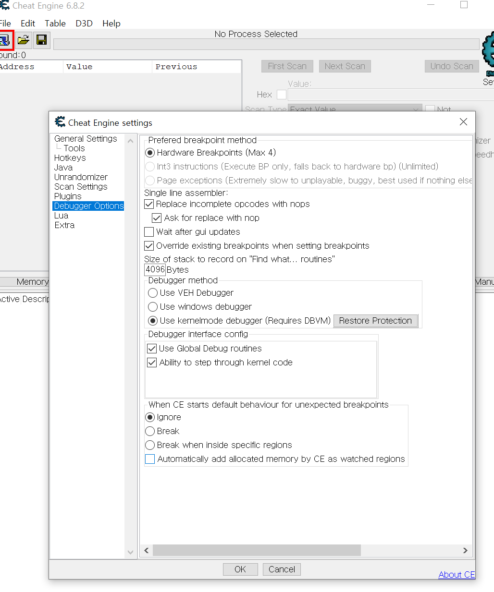Screen dimensions: 494x592
Task: Open the About CE link
Action: (x=456, y=574)
